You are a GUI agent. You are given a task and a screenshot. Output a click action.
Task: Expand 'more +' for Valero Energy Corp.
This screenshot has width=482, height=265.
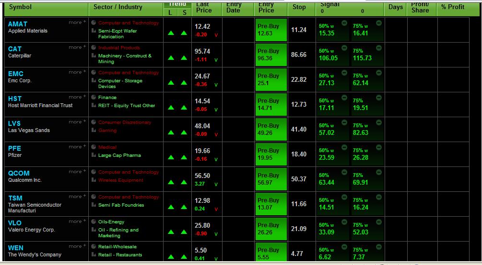click(77, 221)
